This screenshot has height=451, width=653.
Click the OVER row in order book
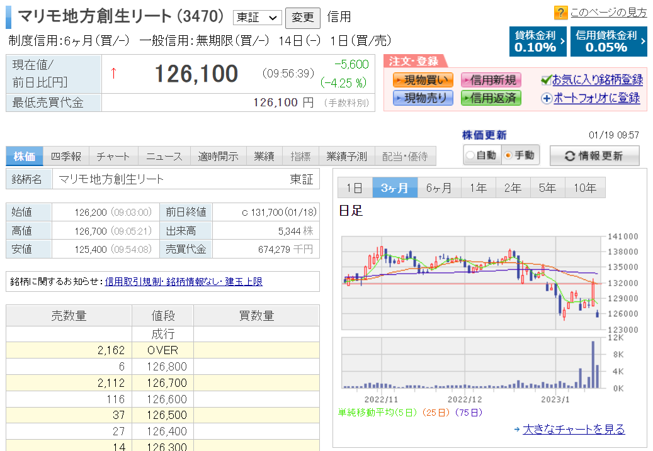[163, 350]
